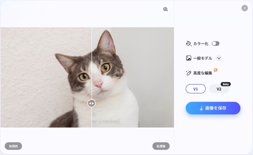Expand the 一般モデル dropdown chevron
This screenshot has height=155, width=253.
pyautogui.click(x=219, y=58)
